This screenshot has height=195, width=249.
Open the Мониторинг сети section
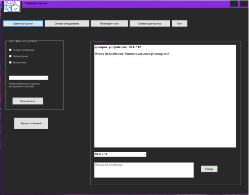pos(109,24)
